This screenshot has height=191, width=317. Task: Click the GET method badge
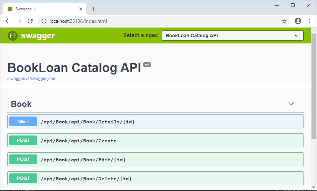(x=23, y=121)
